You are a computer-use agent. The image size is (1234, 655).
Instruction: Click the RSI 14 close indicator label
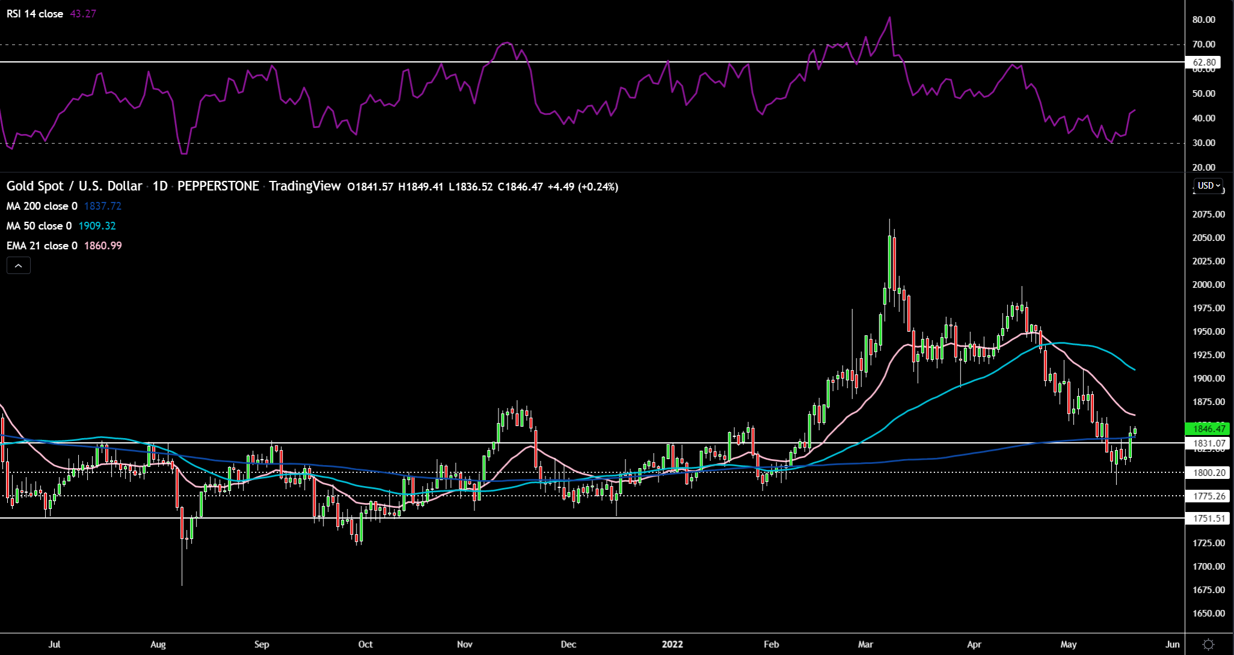(x=35, y=14)
